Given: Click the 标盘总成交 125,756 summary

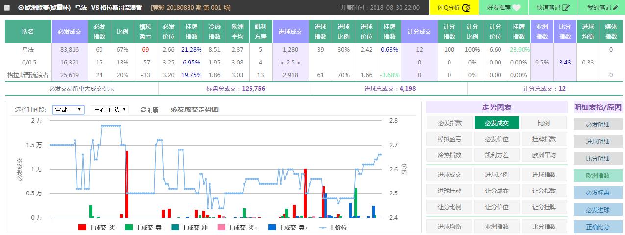Looking at the screenshot, I should [x=235, y=88].
